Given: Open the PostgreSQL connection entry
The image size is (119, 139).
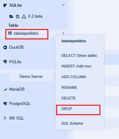Looking at the screenshot, I should pyautogui.click(x=20, y=104).
